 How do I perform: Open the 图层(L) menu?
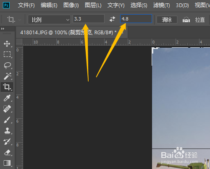(93, 5)
